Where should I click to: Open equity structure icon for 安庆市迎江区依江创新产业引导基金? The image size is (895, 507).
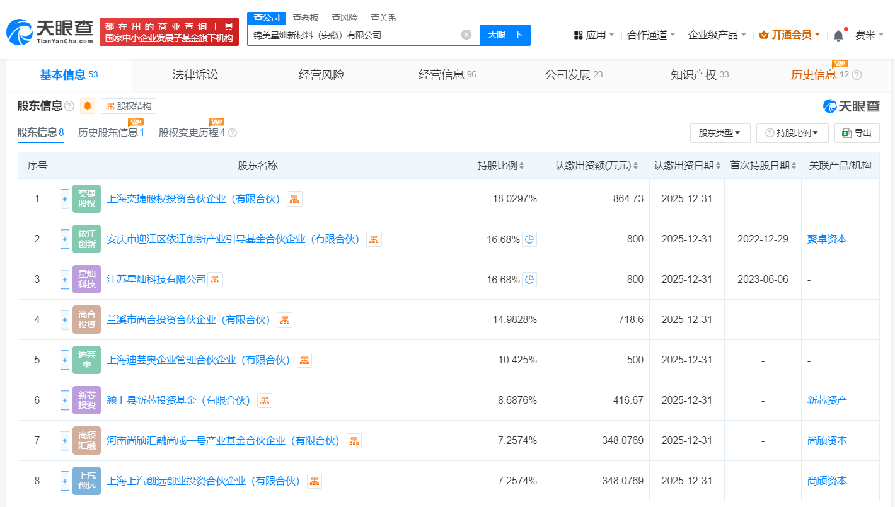coord(374,239)
